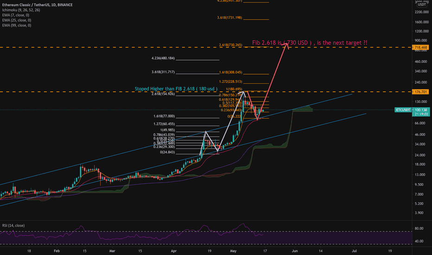
Task: Click the May label on the time axis
Action: point(233,251)
